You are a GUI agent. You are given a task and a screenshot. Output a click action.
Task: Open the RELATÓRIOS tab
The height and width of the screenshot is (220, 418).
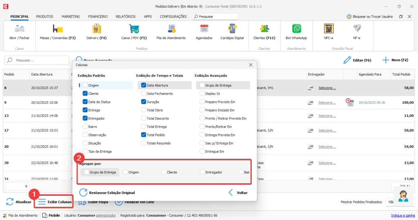[x=125, y=17]
